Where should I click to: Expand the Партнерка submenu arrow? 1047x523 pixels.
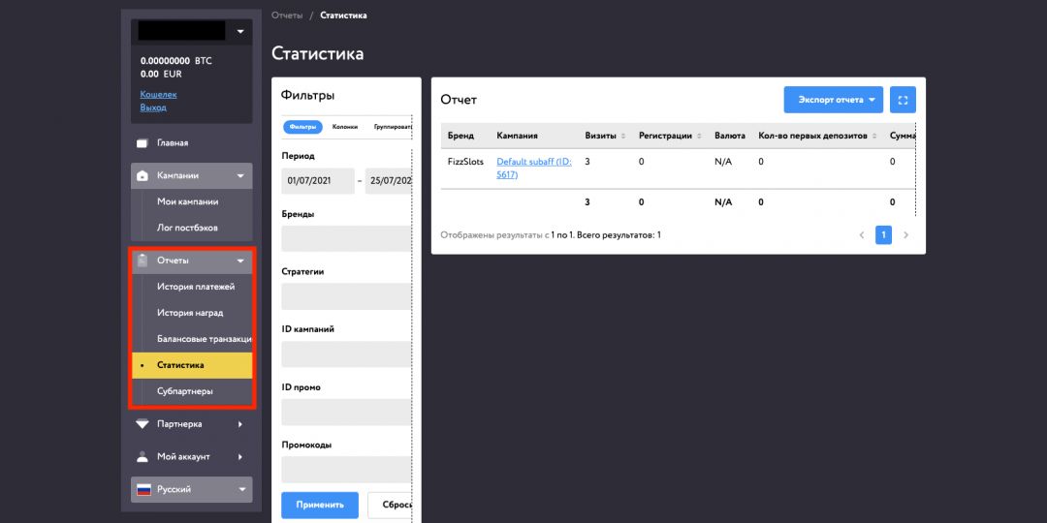(239, 424)
